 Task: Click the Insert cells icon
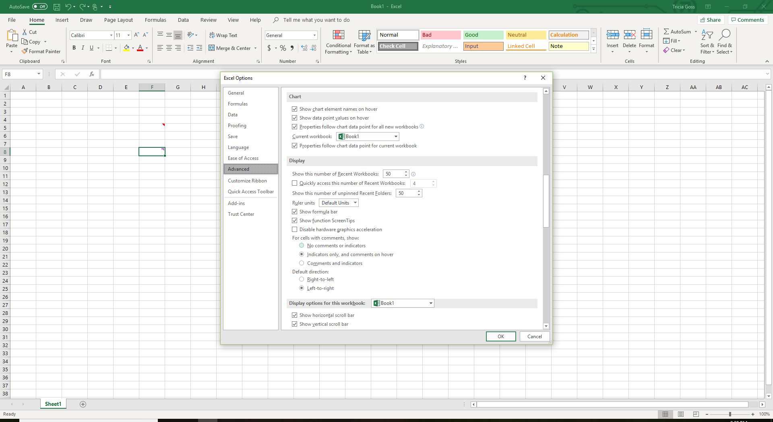pos(612,35)
